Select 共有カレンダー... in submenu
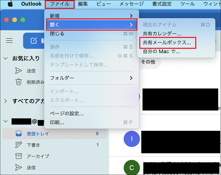Viewport: 221px width, 175px height. 176,34
